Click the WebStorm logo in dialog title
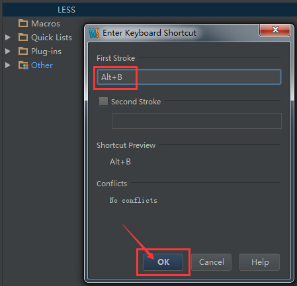This screenshot has height=286, width=297. pos(94,33)
